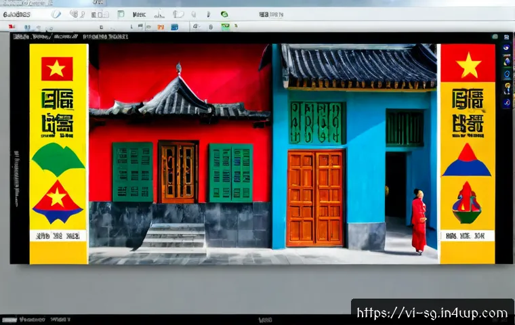Click the pencil-like icon right of toolbar divider

point(195,26)
